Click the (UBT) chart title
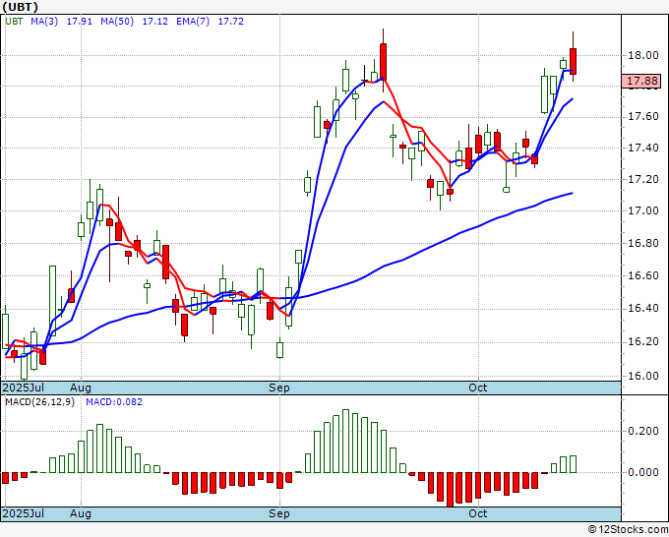Viewport: 669px width, 537px height. [x=20, y=7]
